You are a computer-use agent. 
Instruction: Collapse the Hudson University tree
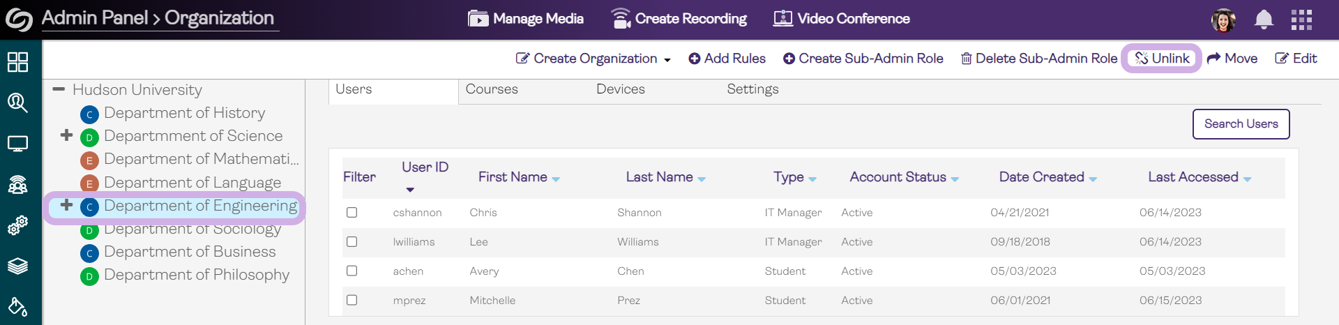59,89
